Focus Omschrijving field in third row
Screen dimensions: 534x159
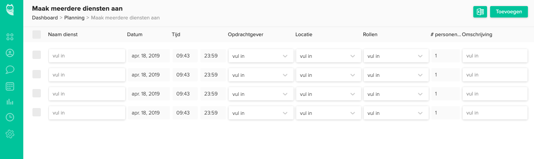click(x=495, y=94)
